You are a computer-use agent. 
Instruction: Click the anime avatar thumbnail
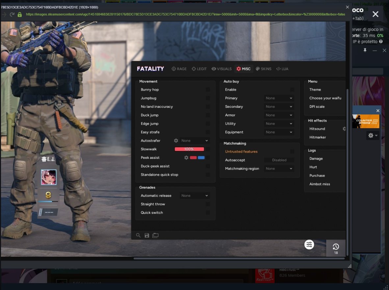49,177
